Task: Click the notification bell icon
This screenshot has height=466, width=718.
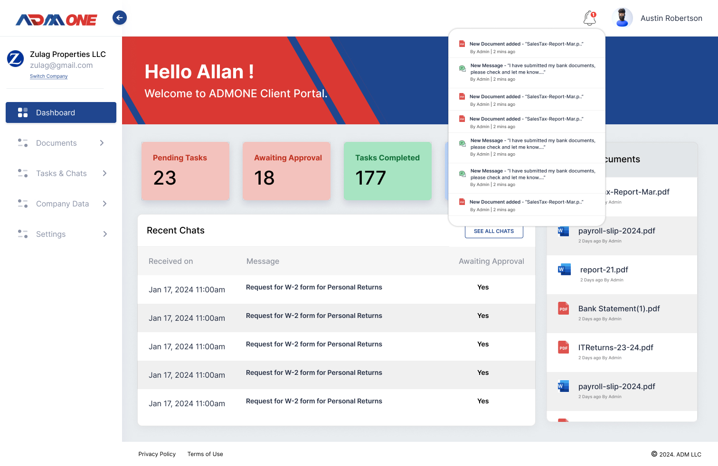Action: pos(589,18)
